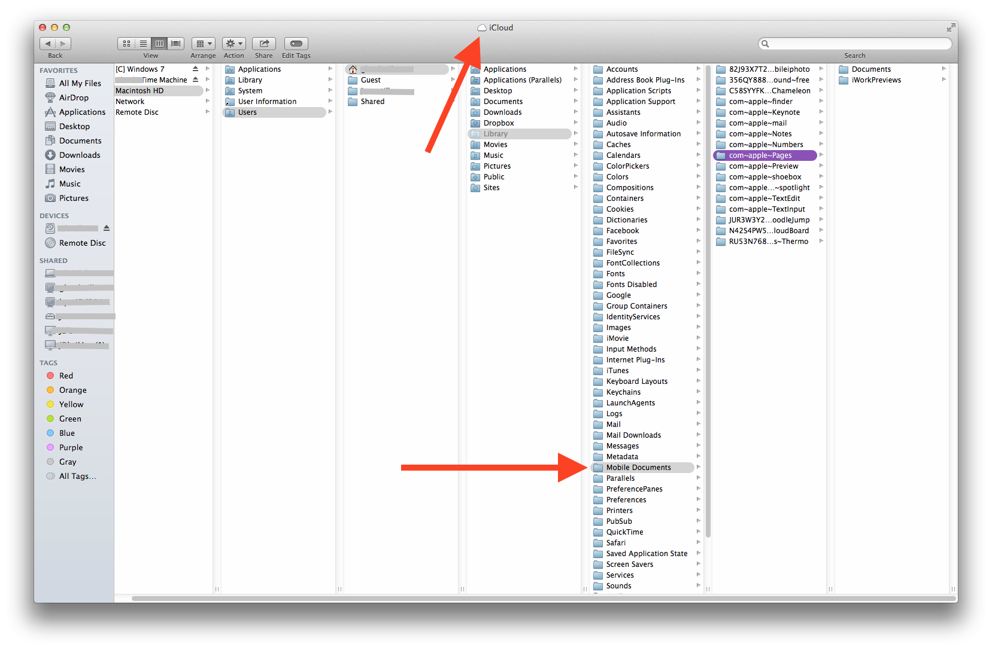992x650 pixels.
Task: Eject the Time Machine volume
Action: coord(195,80)
